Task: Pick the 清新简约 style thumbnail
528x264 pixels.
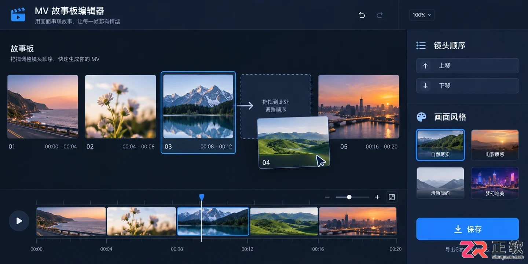Action: click(440, 183)
